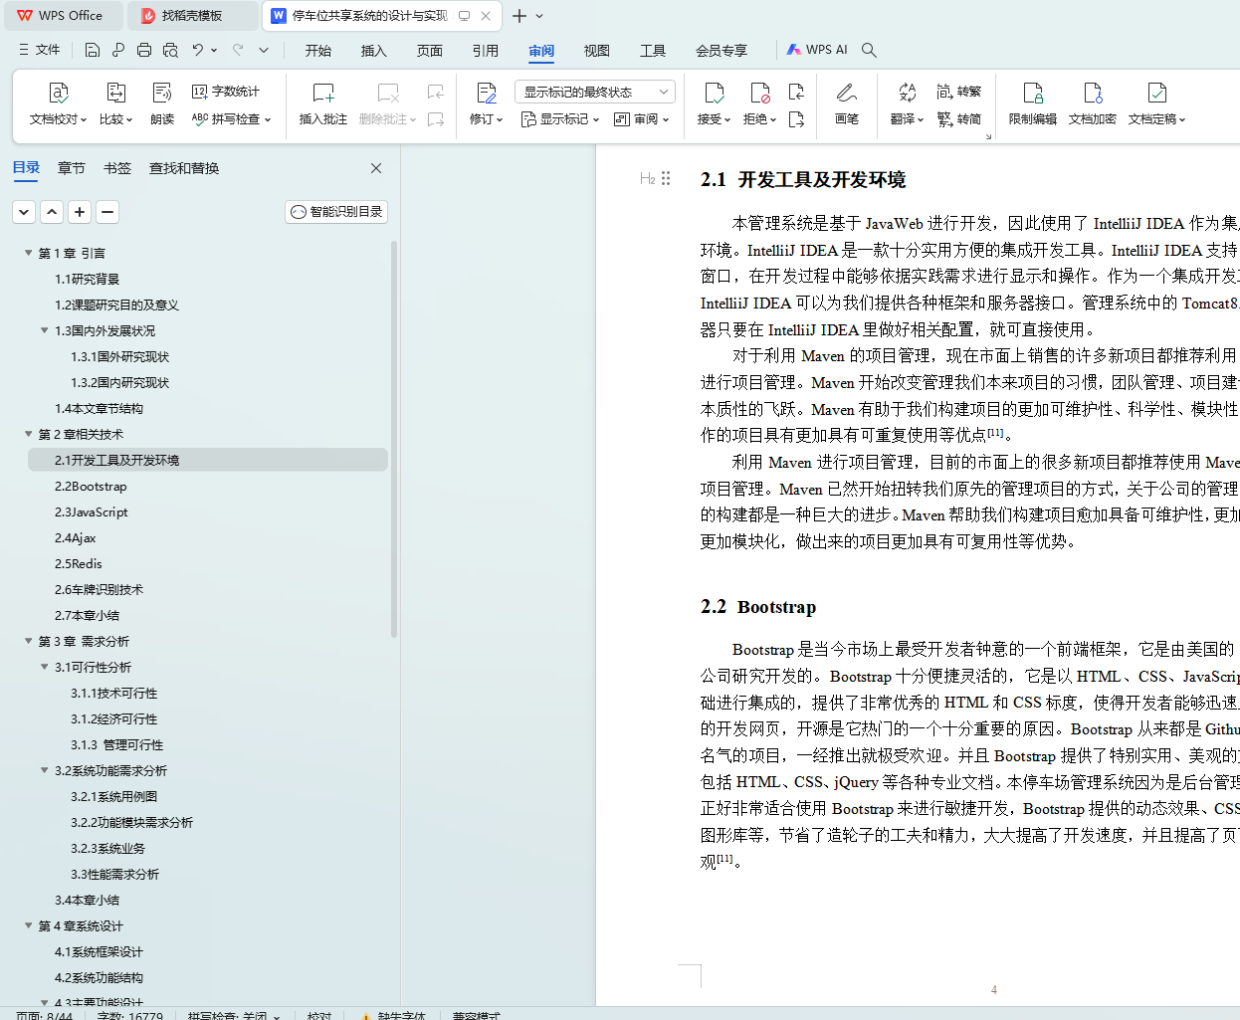Click the drag handle dots beside H2 marker
The width and height of the screenshot is (1240, 1020).
pos(666,178)
